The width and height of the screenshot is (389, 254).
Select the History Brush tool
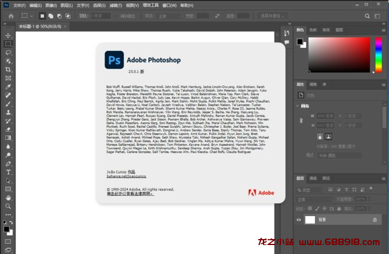coord(8,121)
